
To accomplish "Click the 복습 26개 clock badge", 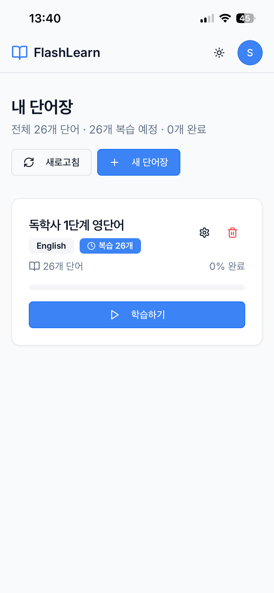I will pos(110,246).
